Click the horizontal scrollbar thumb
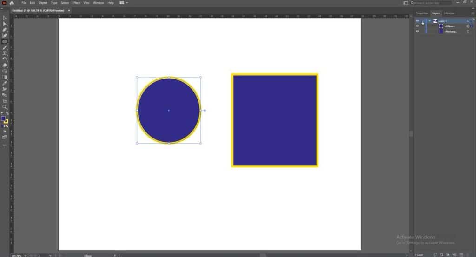Viewport: 476px width, 257px height. pos(263,255)
